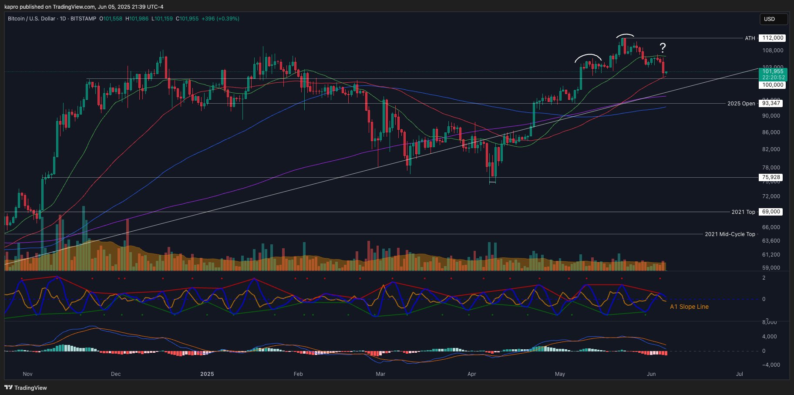
Task: Click the A1 Slope Line indicator label
Action: pos(689,307)
